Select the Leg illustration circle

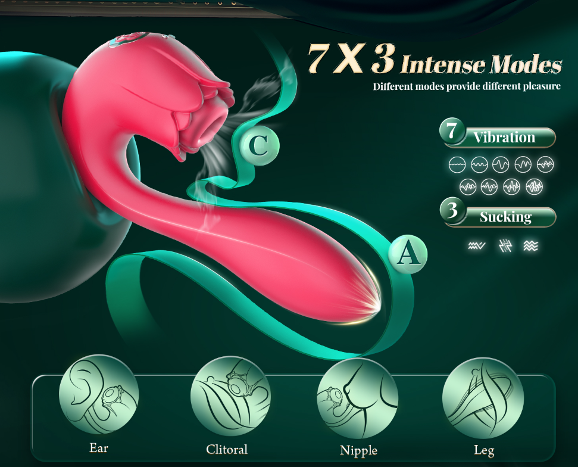point(483,398)
